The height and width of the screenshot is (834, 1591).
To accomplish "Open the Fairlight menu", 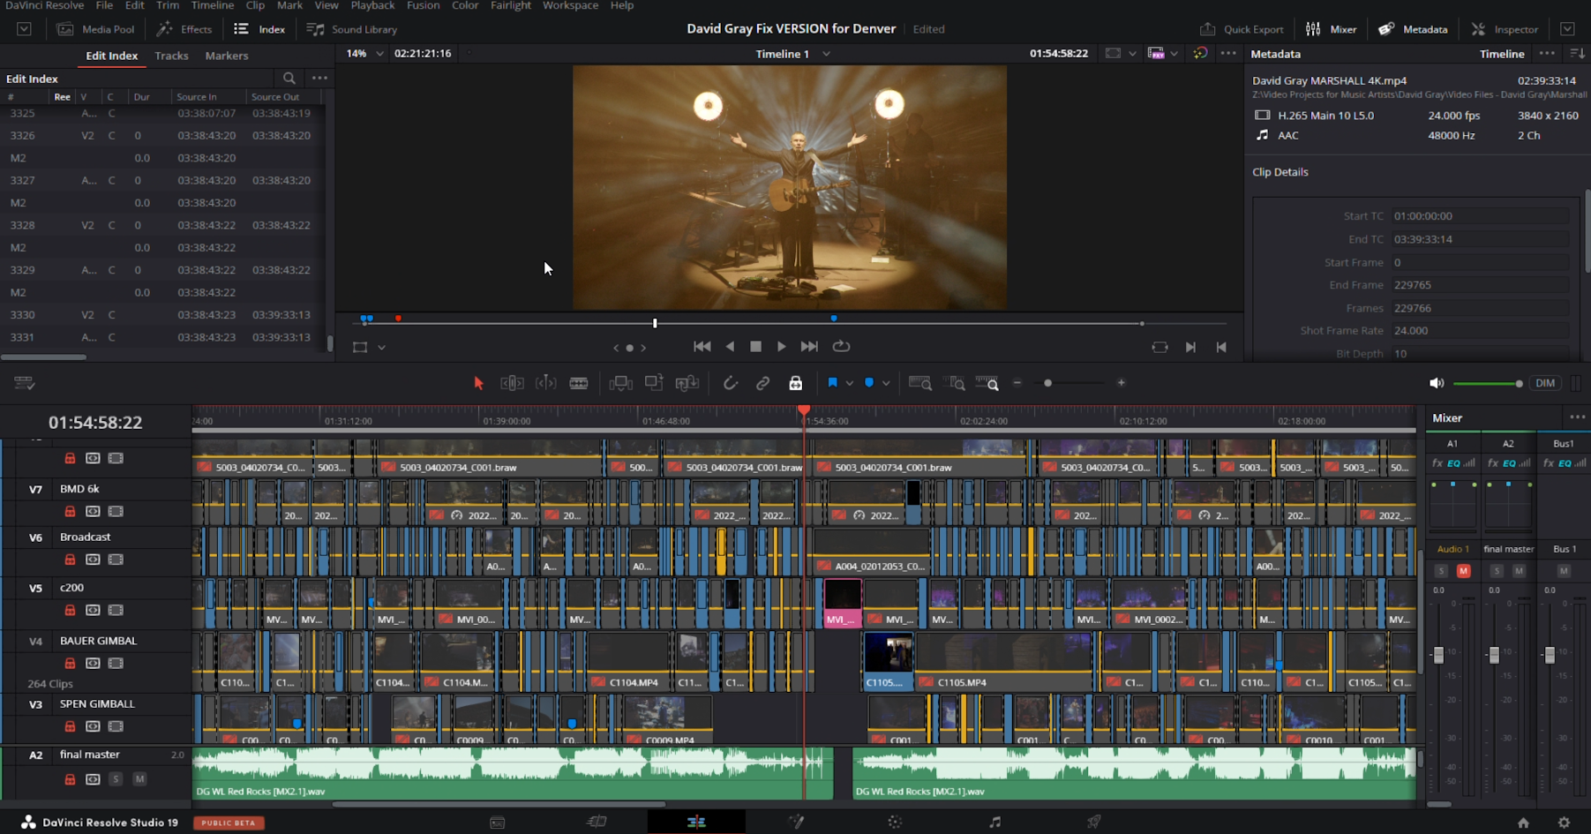I will pos(510,5).
